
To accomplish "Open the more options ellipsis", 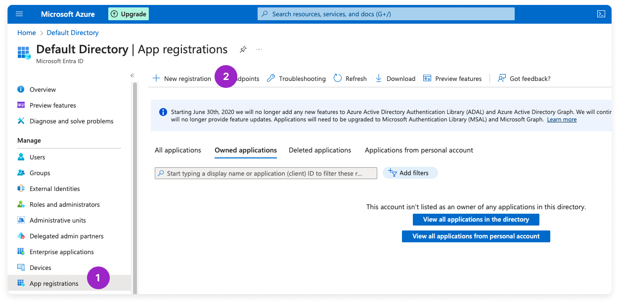I will (x=259, y=49).
